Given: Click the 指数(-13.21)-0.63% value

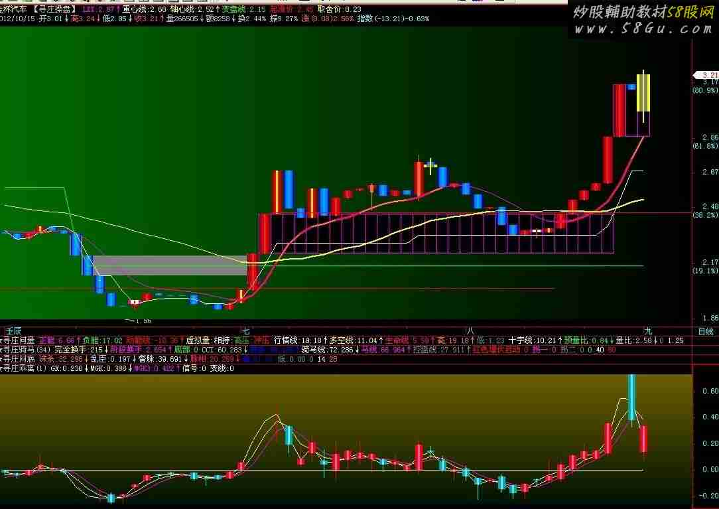Looking at the screenshot, I should point(393,19).
